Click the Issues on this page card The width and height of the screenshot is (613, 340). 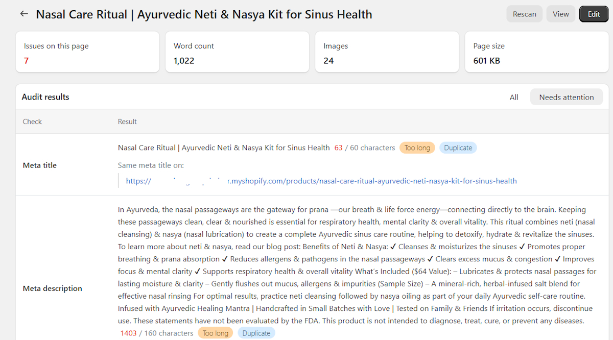87,52
